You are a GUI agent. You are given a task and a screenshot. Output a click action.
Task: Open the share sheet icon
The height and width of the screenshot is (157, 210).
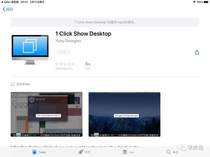pyautogui.click(x=197, y=52)
